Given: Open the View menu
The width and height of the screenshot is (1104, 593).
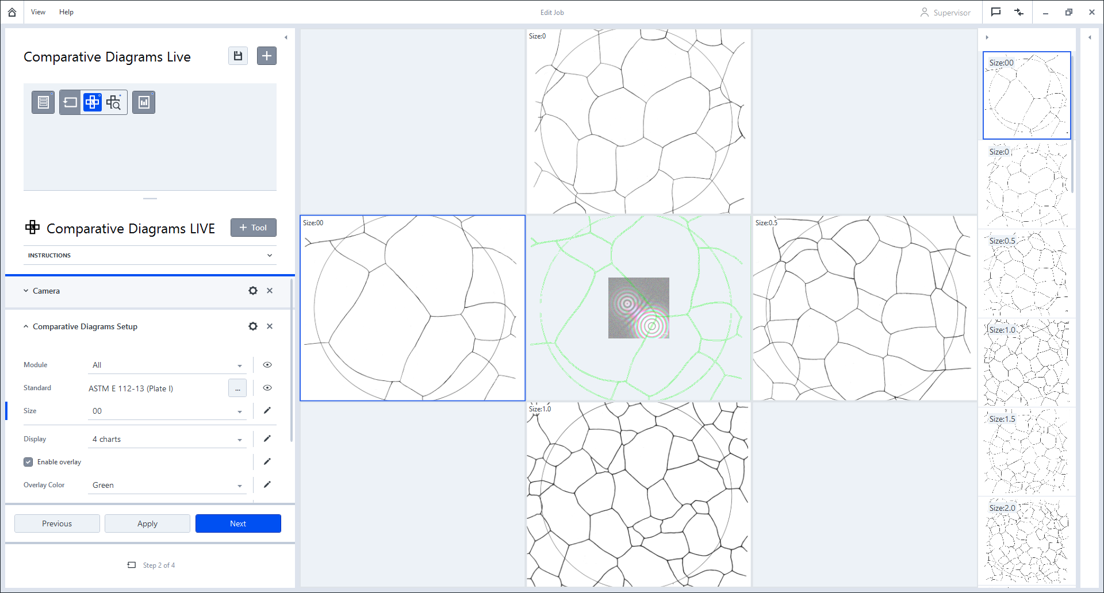Looking at the screenshot, I should tap(38, 11).
